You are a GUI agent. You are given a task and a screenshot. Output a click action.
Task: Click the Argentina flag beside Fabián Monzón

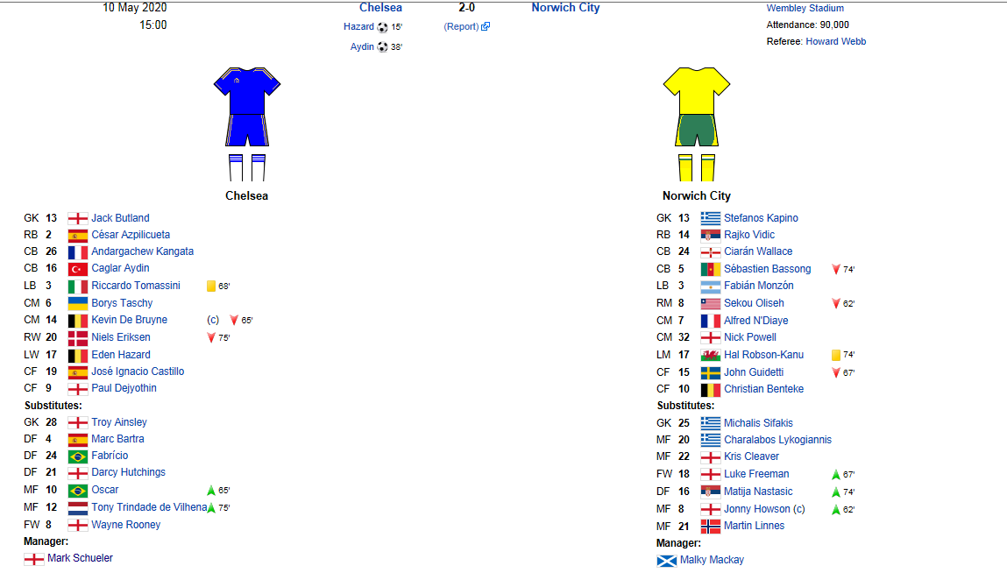710,286
